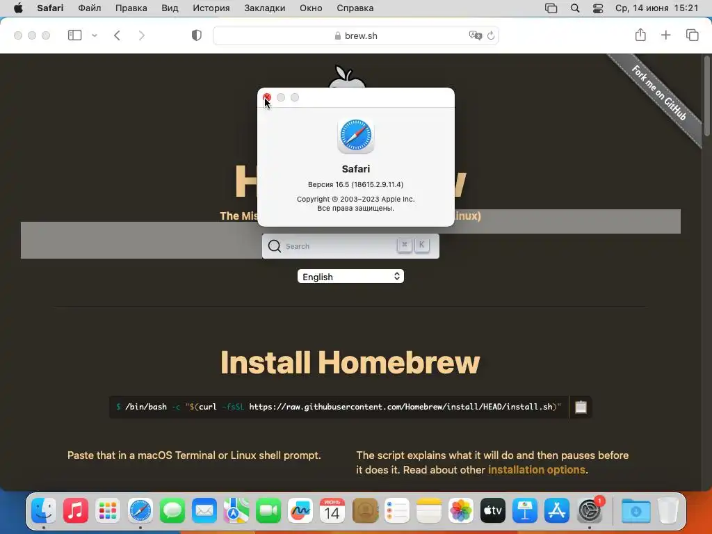Close the About Safari window
This screenshot has width=712, height=534.
(x=267, y=97)
